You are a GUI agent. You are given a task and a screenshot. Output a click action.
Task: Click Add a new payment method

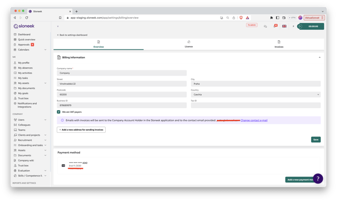301,180
